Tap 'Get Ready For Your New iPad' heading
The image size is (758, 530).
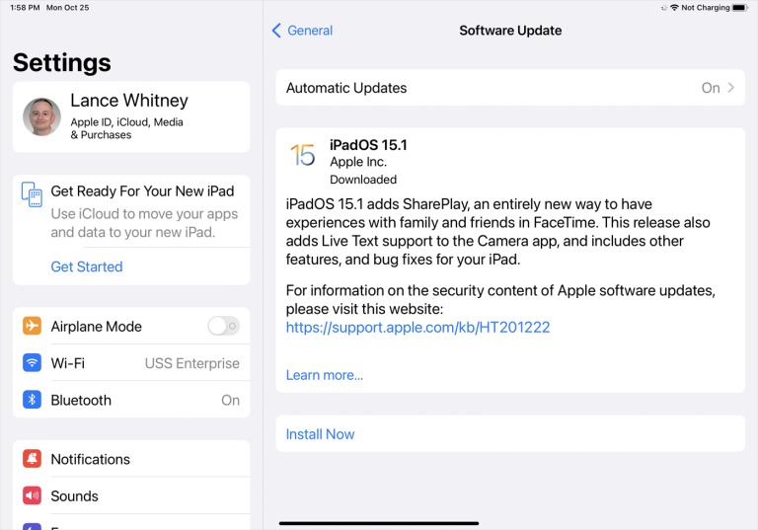pos(142,191)
